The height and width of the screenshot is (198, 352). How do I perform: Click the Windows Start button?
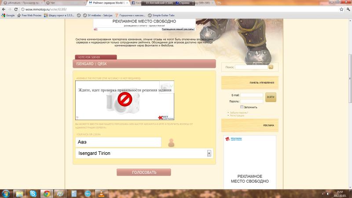click(7, 193)
